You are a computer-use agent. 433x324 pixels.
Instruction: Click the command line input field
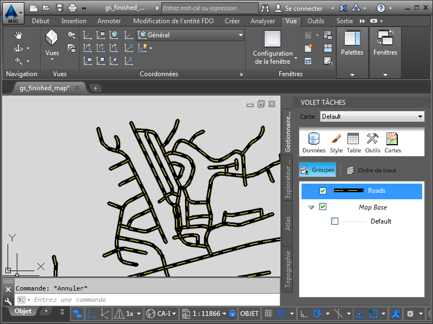click(x=152, y=300)
